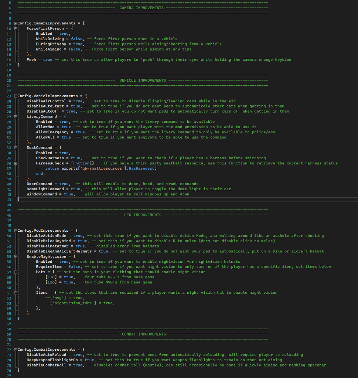Collapse the EnableNightvision block fold
Screen dimensions: 358x378
(x=15, y=256)
